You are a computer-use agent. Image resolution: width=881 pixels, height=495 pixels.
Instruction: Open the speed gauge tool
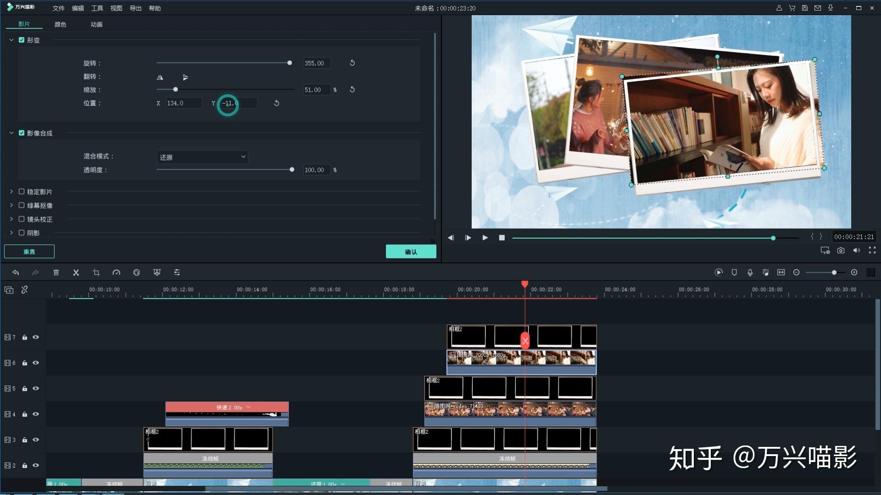(x=117, y=273)
